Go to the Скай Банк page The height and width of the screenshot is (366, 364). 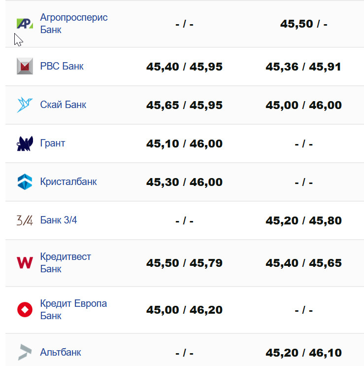pyautogui.click(x=63, y=105)
